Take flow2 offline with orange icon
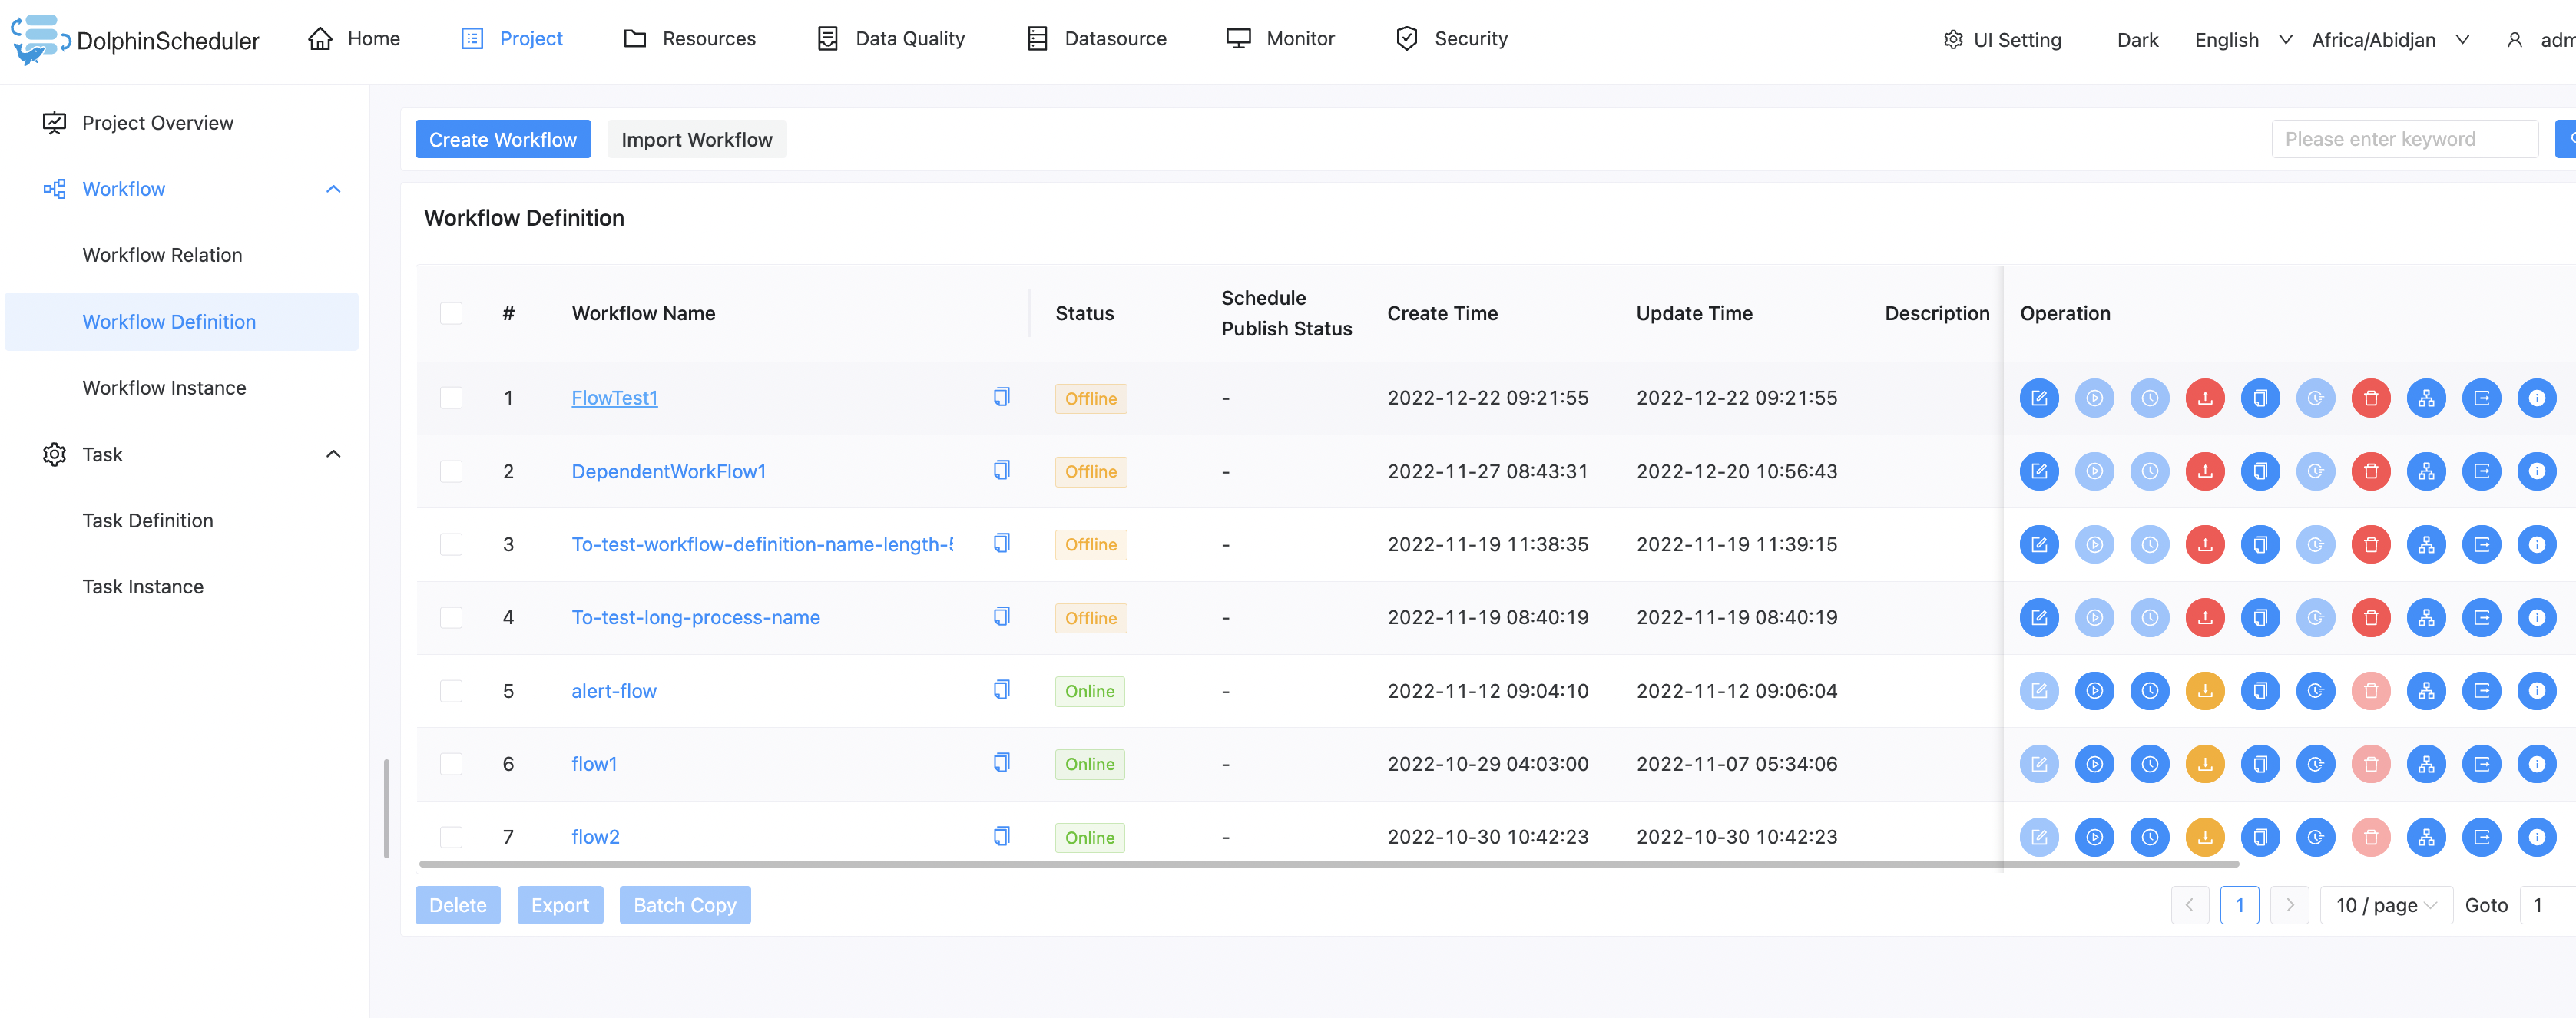The height and width of the screenshot is (1018, 2576). point(2204,837)
